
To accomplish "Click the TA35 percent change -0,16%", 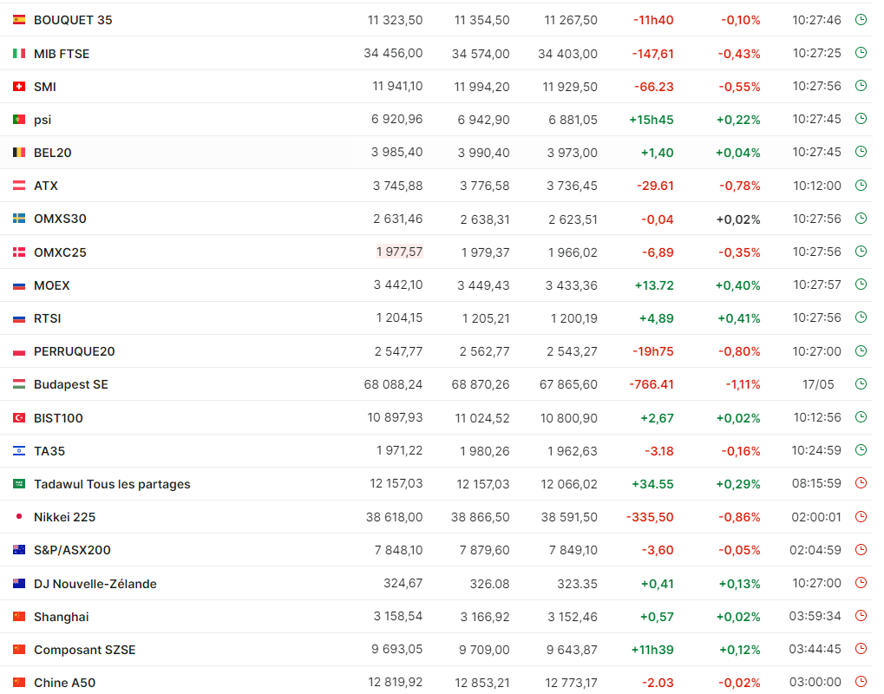I will click(x=741, y=451).
